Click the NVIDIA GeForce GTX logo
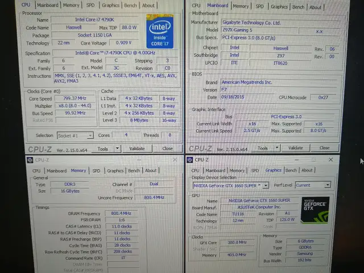Screen dimensions: 364x273 pos(315,210)
